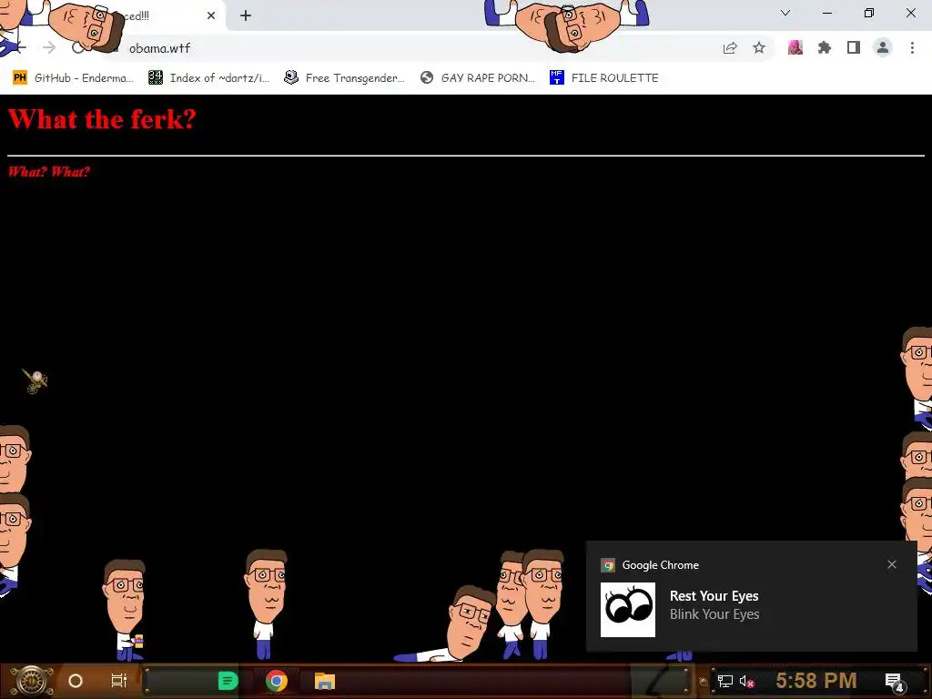The height and width of the screenshot is (699, 932).
Task: Open the network tray icon
Action: click(725, 681)
